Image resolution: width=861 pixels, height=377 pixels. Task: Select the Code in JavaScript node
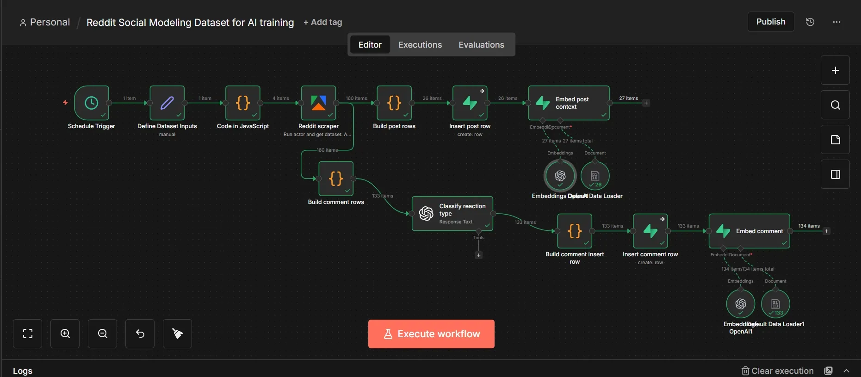pyautogui.click(x=243, y=103)
